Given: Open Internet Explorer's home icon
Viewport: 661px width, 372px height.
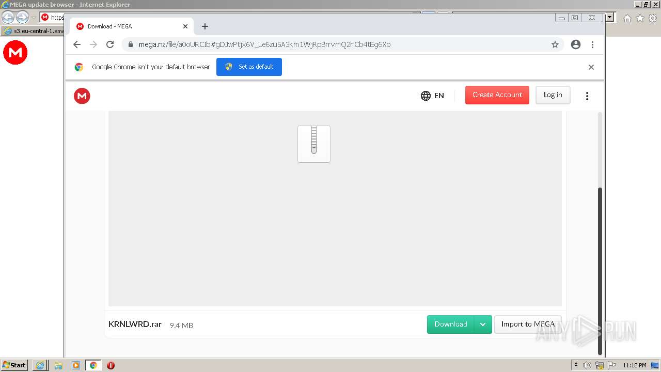Looking at the screenshot, I should 627,18.
